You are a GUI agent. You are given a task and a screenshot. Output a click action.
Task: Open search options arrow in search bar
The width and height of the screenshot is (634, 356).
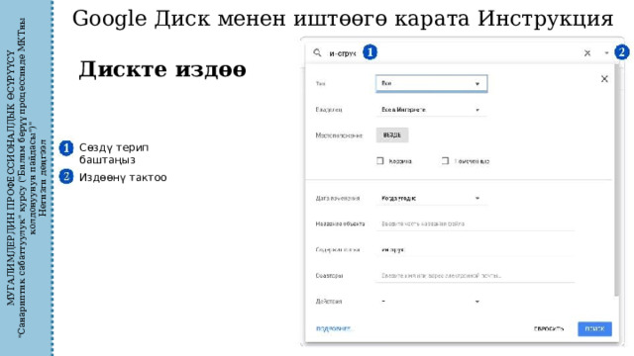click(x=606, y=52)
